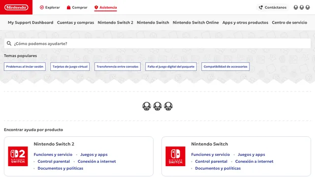The height and width of the screenshot is (177, 315).
Task: Select Tarjetas de juego virtual topic
Action: pos(70,67)
